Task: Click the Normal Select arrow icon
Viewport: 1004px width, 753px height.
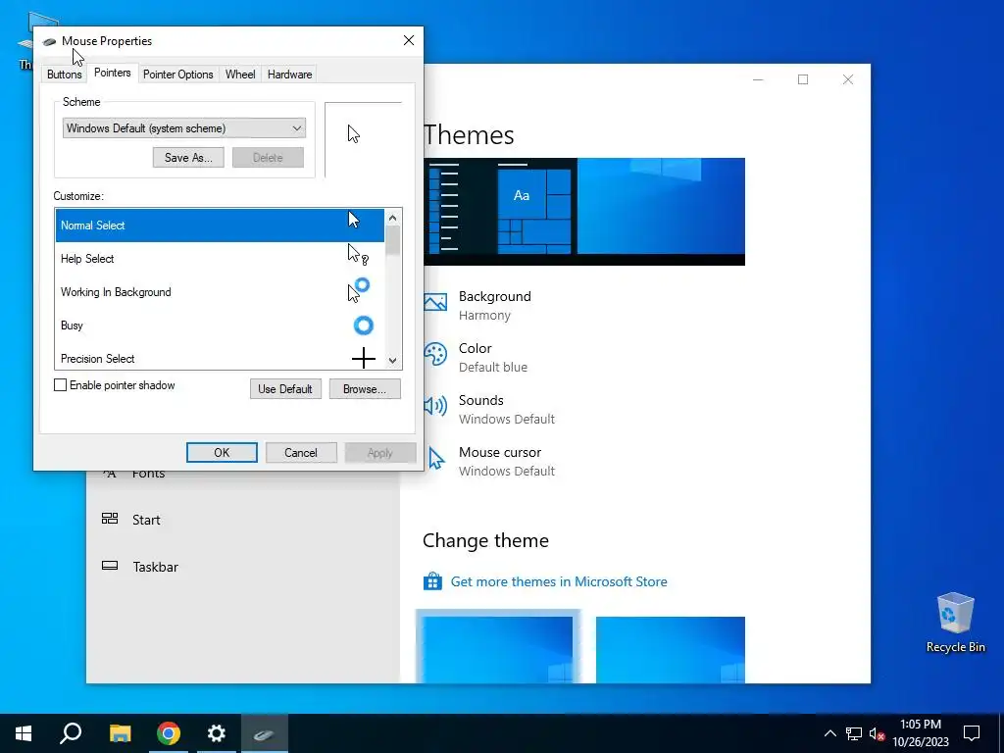Action: tap(353, 220)
